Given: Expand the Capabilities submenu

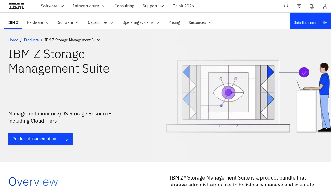Looking at the screenshot, I should pos(101,22).
